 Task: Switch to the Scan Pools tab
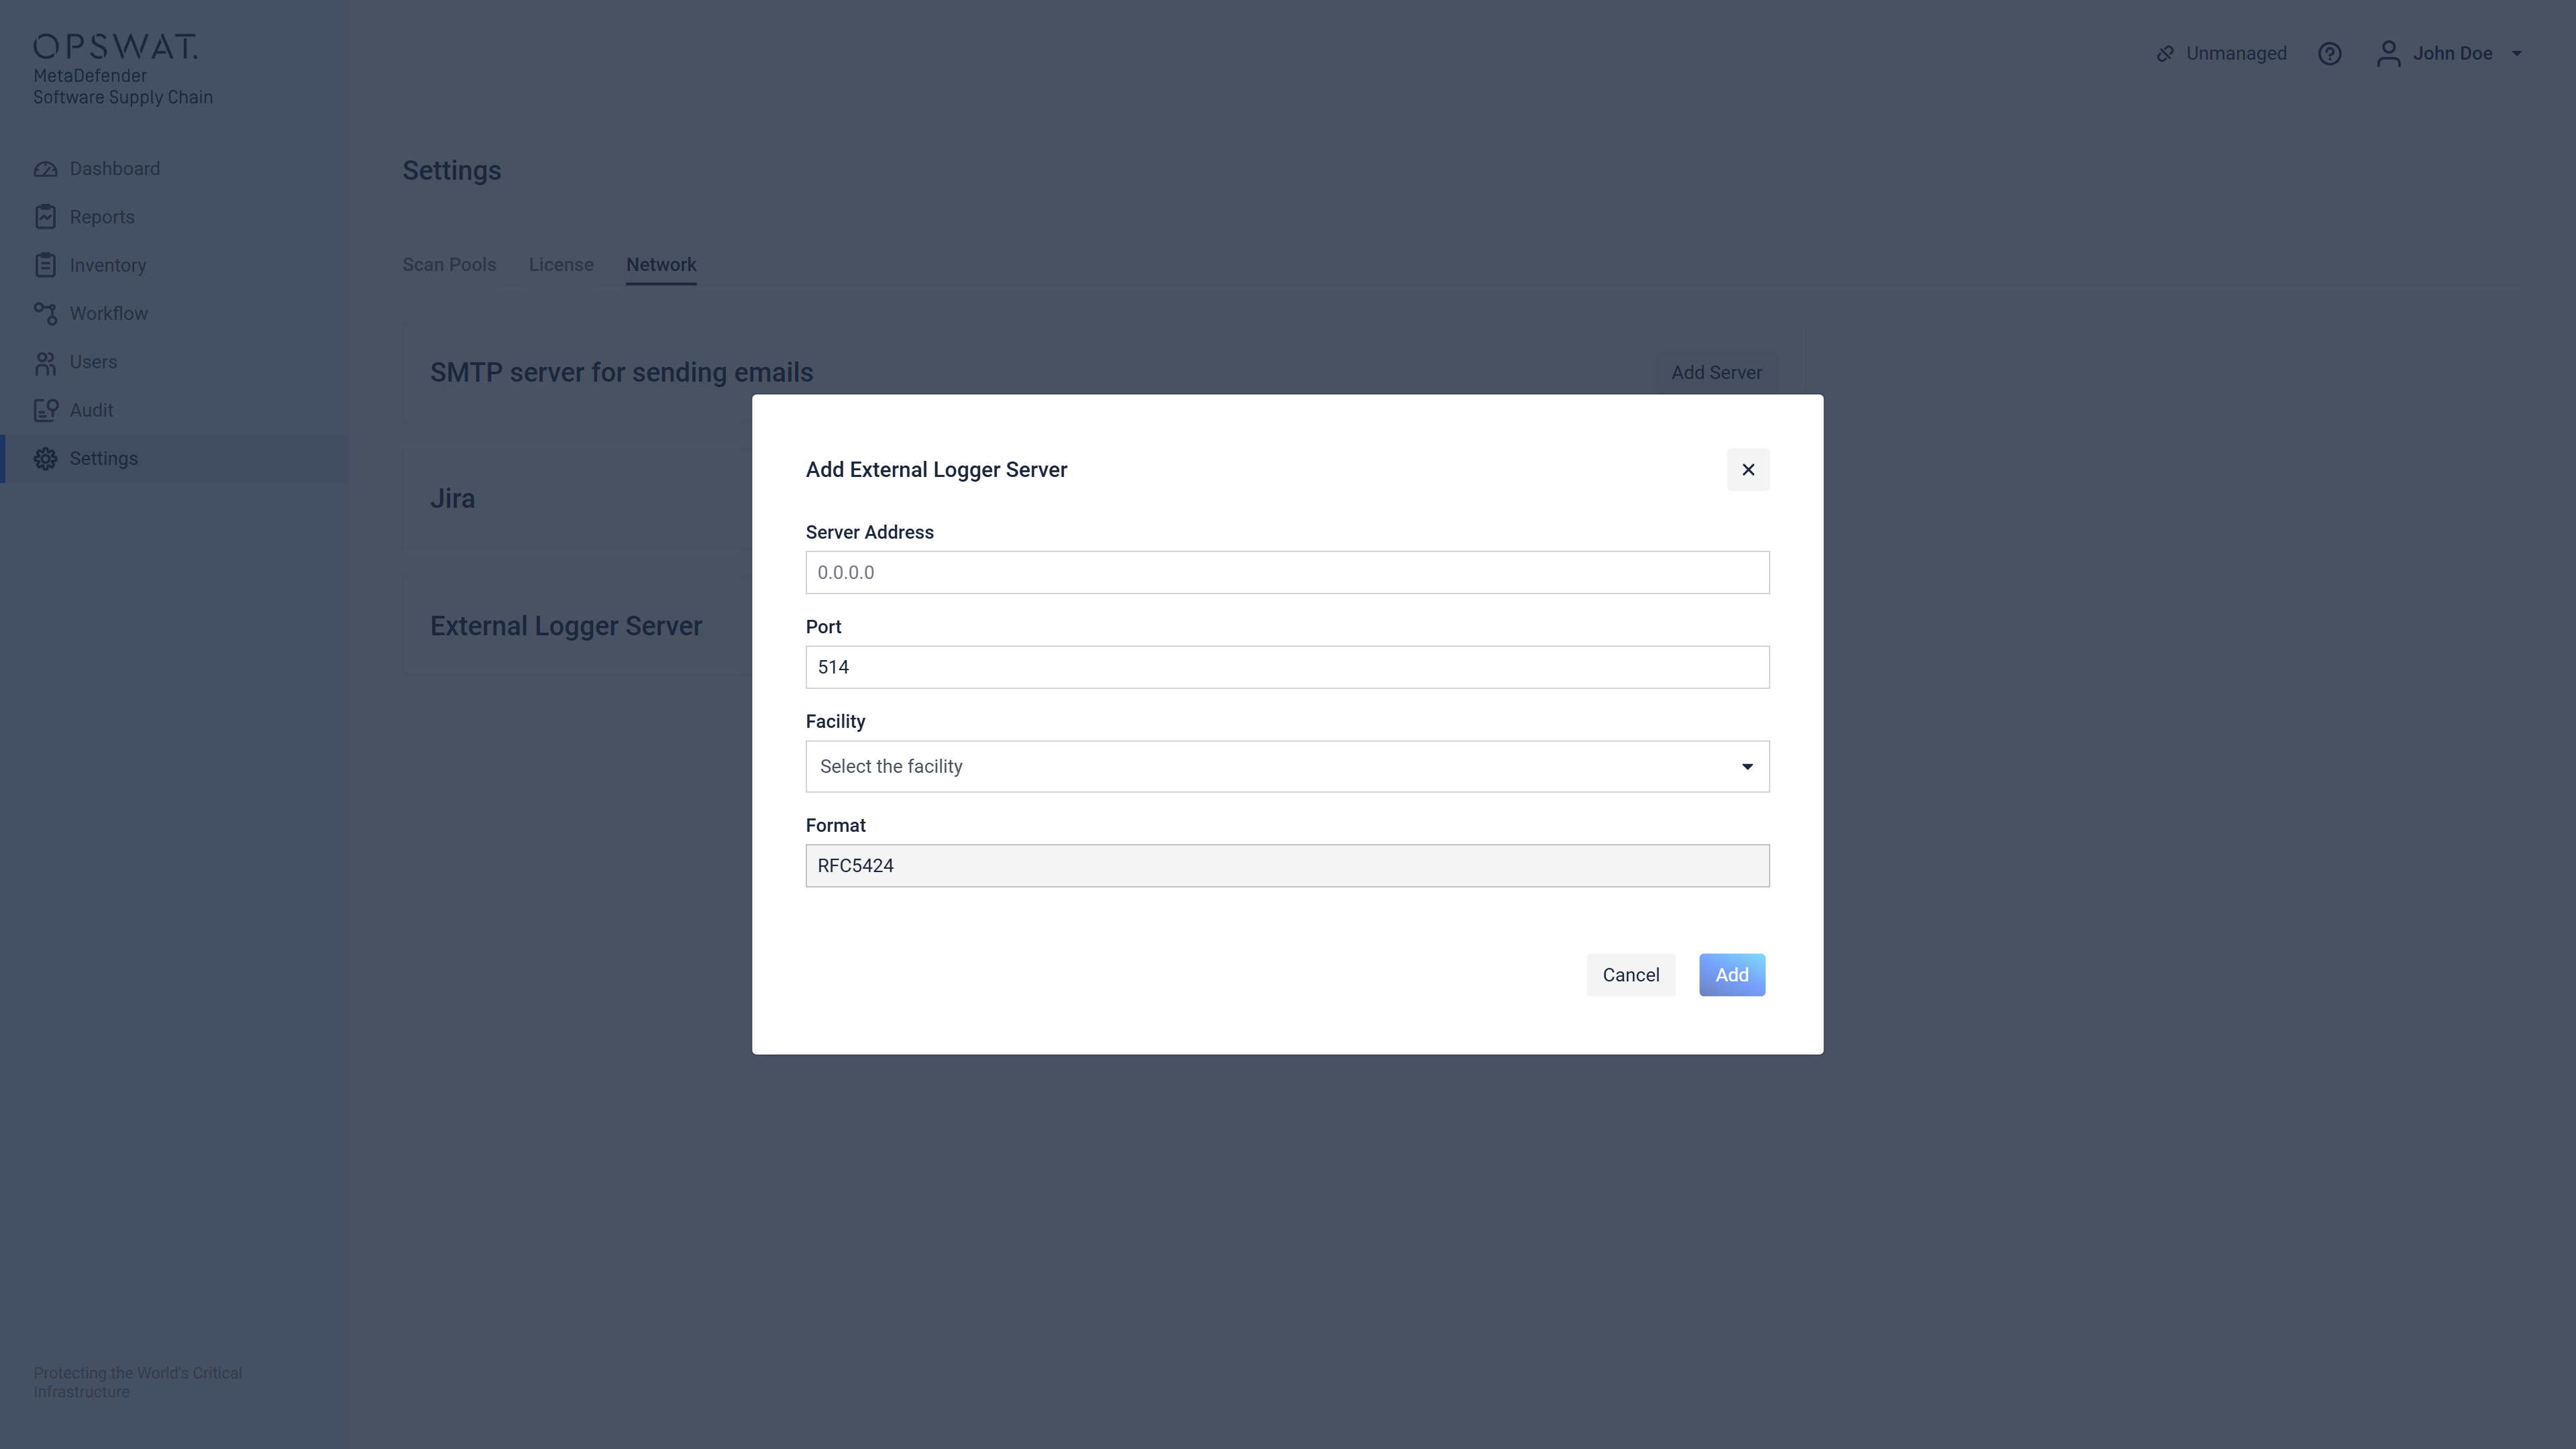click(449, 265)
